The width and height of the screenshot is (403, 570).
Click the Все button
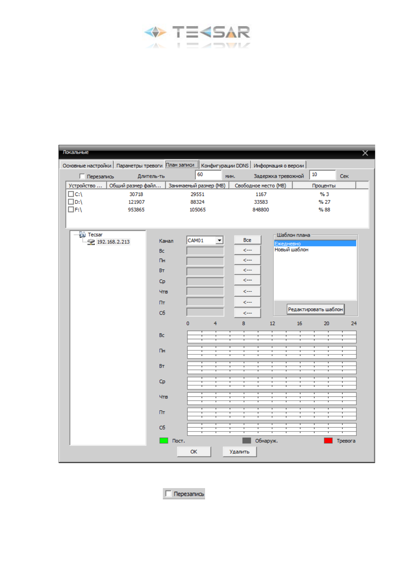[x=247, y=240]
